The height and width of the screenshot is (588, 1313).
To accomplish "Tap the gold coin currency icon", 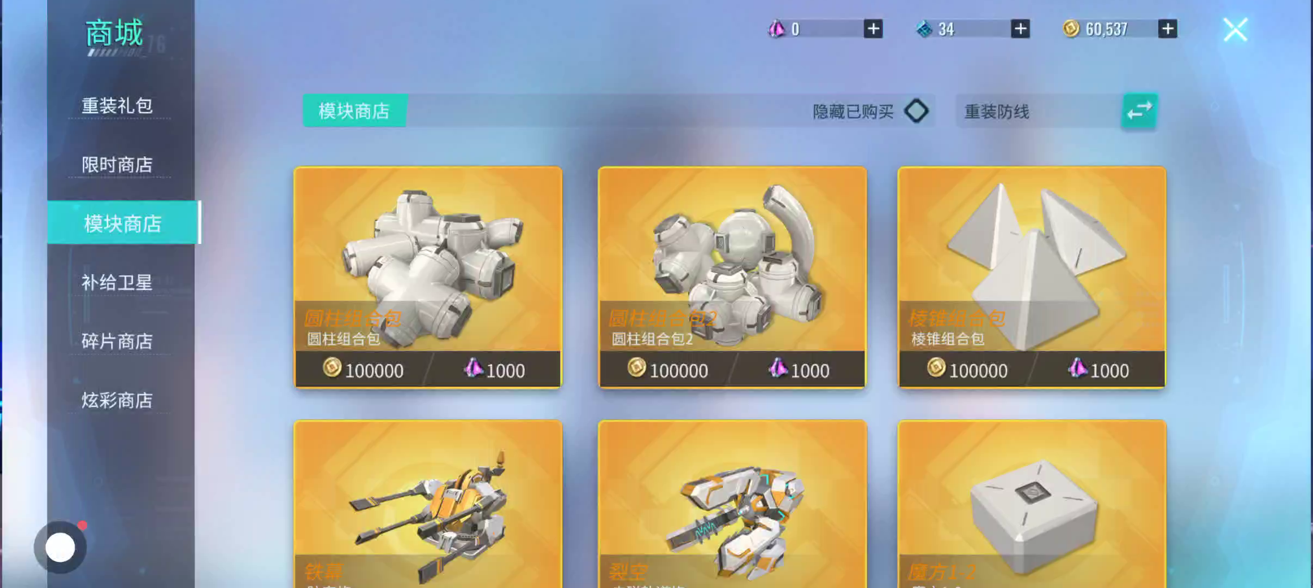I will [1071, 28].
